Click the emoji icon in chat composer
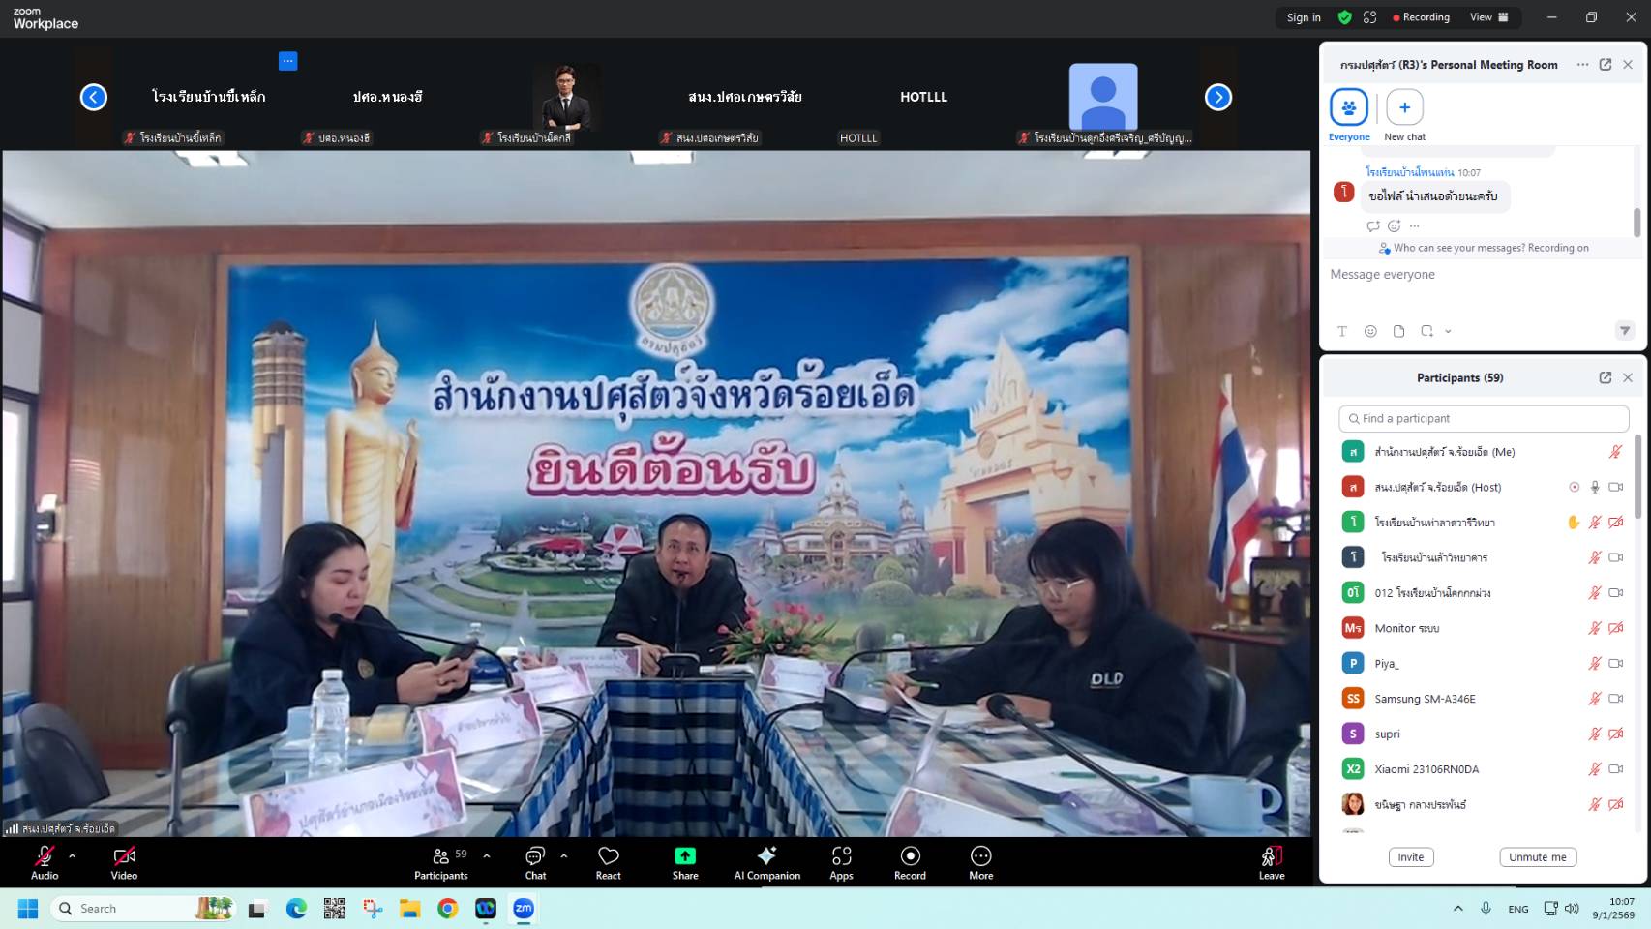 tap(1370, 331)
